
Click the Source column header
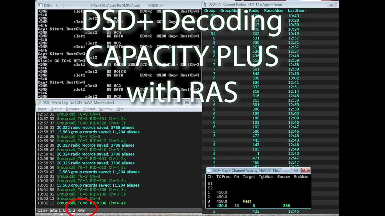[284, 177]
